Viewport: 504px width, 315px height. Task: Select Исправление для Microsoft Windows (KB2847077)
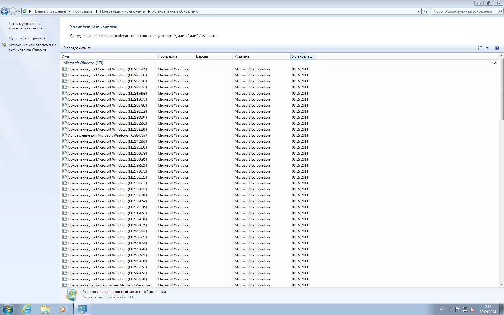[x=187, y=135]
